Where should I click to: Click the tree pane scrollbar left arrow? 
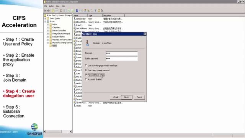45,131
